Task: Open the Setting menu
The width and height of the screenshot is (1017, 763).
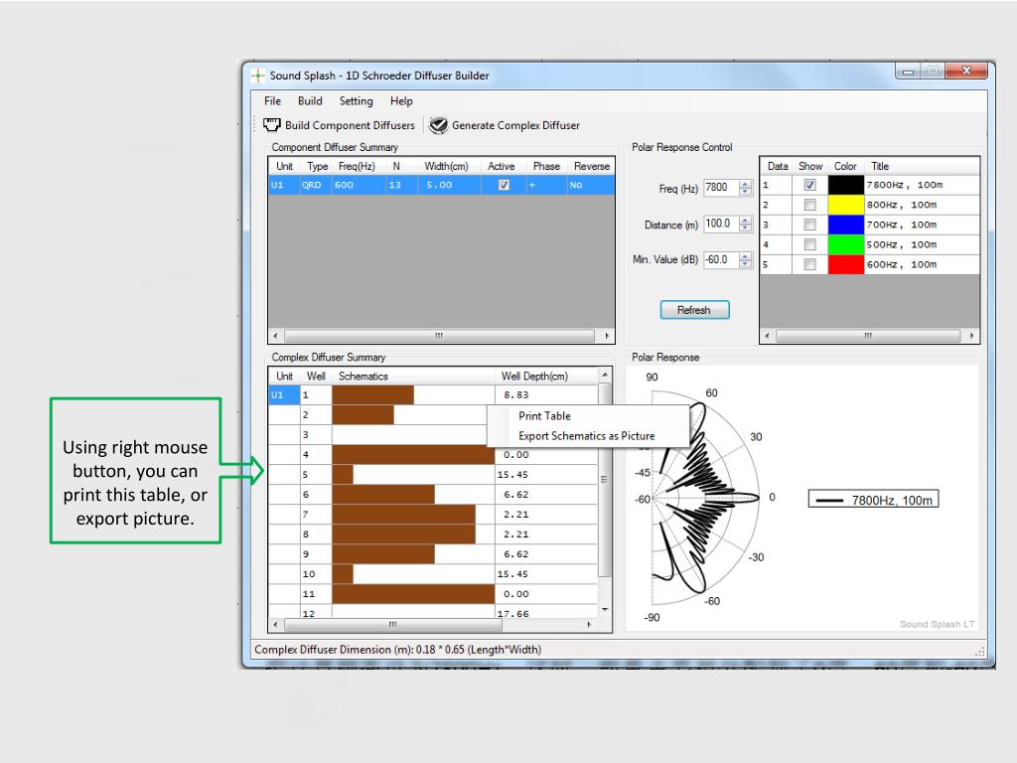Action: click(357, 100)
